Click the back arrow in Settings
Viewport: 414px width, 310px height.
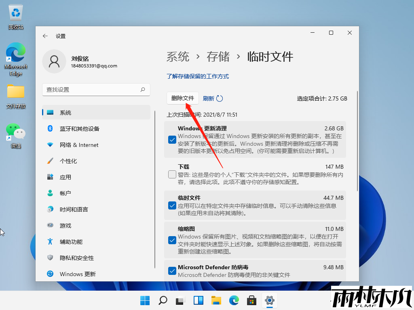pos(45,36)
